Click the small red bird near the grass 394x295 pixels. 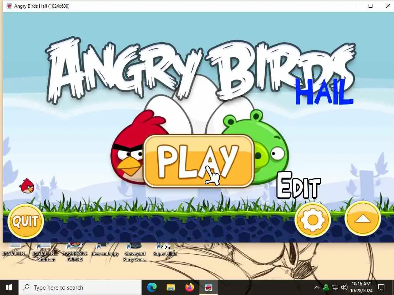click(27, 186)
